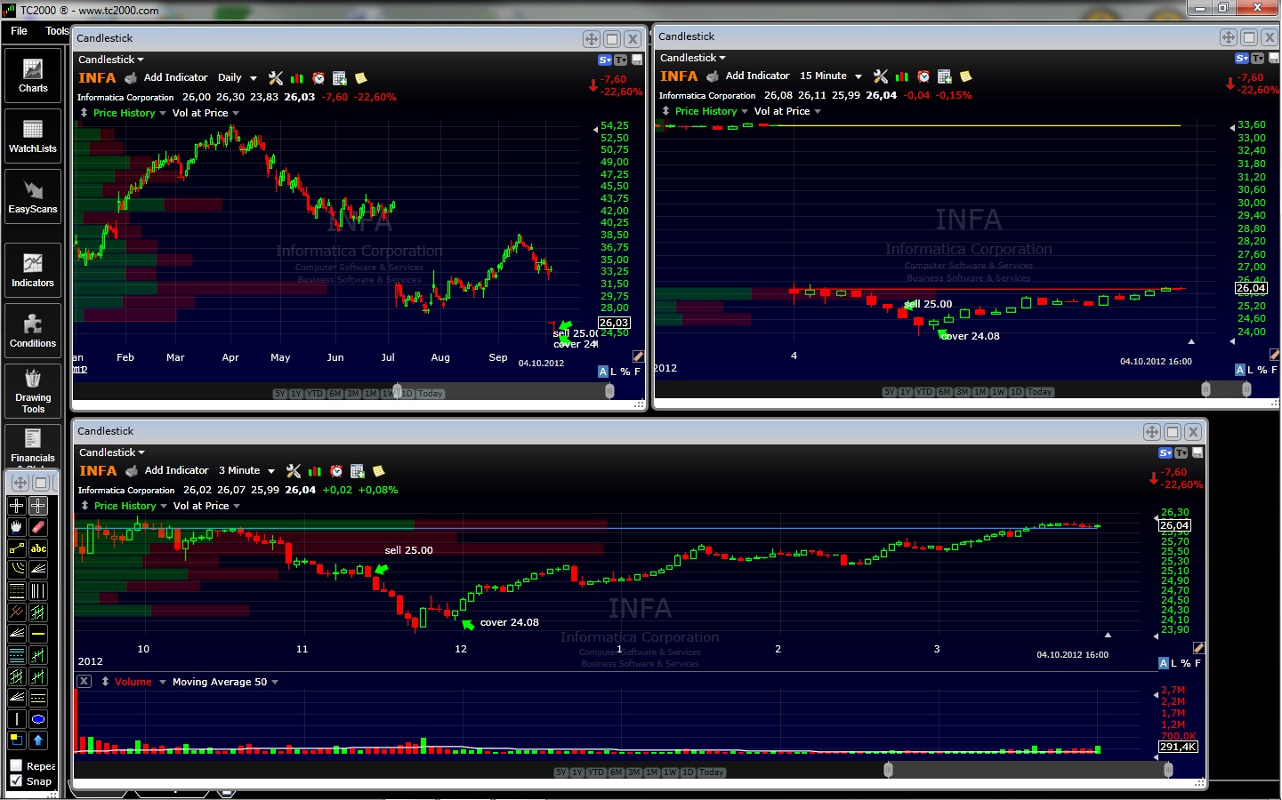Select YTD range in 15 Minute chart
The height and width of the screenshot is (800, 1282).
[924, 392]
